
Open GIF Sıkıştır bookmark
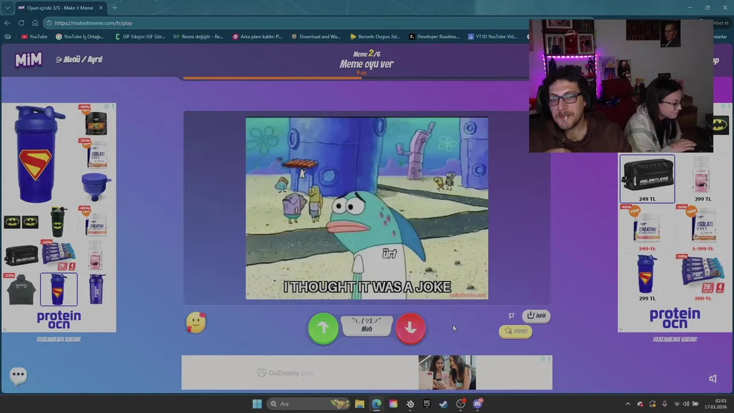click(140, 37)
